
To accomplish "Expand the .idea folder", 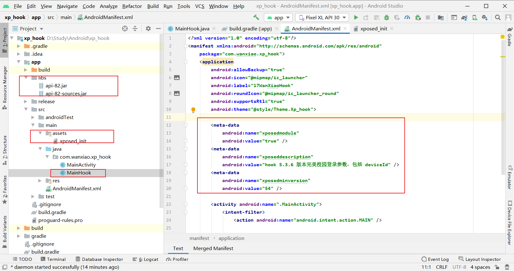I will tap(19, 54).
